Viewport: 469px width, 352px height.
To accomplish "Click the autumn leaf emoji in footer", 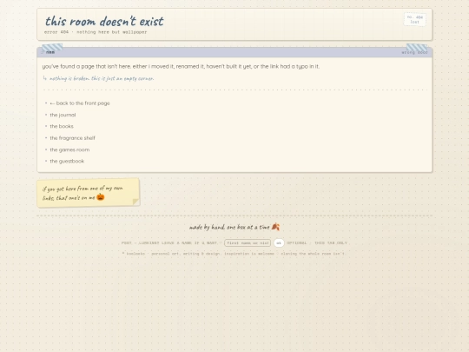I will point(275,227).
